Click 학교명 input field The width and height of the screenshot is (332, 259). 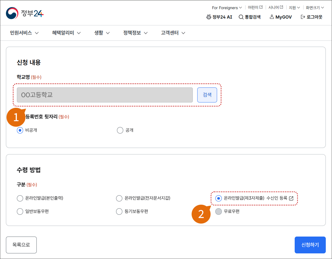(x=105, y=95)
